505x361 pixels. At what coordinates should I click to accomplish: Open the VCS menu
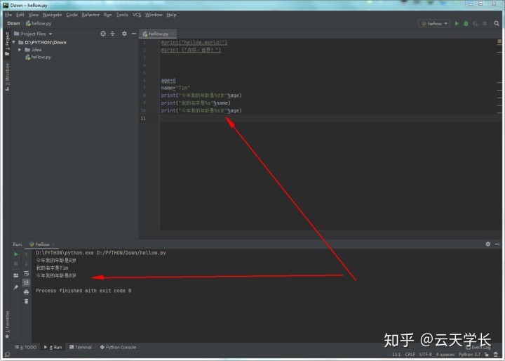tap(137, 15)
